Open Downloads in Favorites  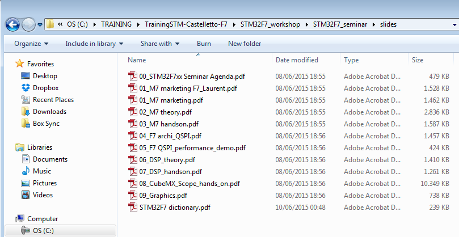click(x=49, y=112)
